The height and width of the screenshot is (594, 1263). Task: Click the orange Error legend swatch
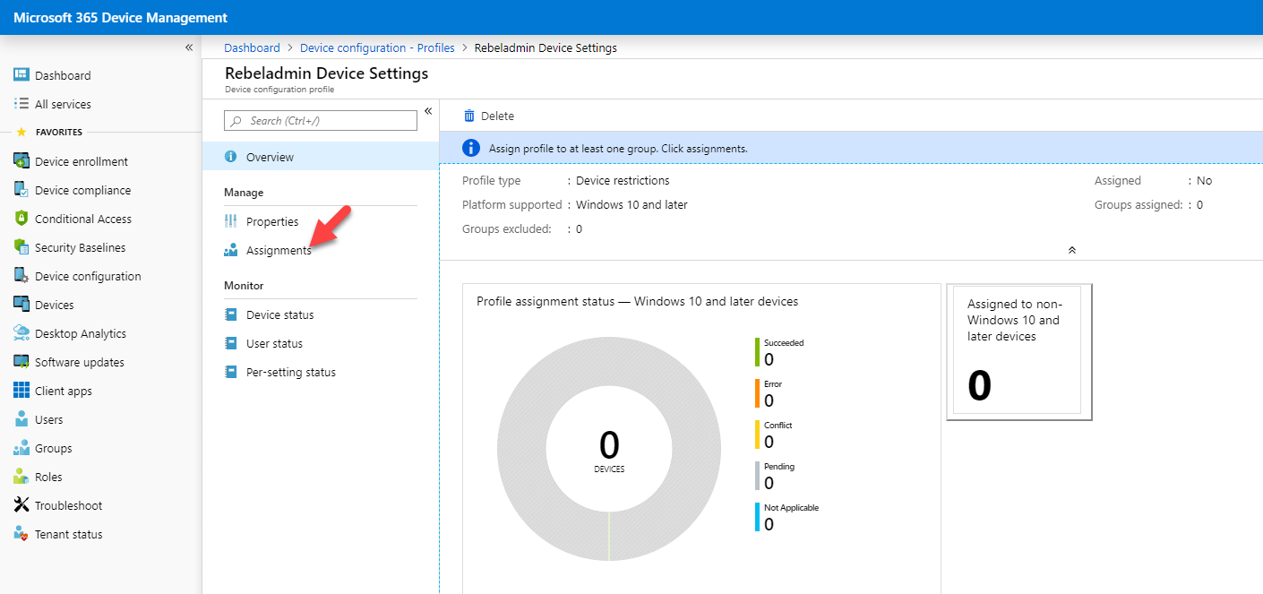pos(758,393)
